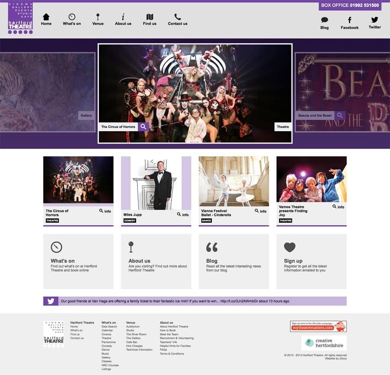
Task: Open Find us via the map icon
Action: click(149, 16)
